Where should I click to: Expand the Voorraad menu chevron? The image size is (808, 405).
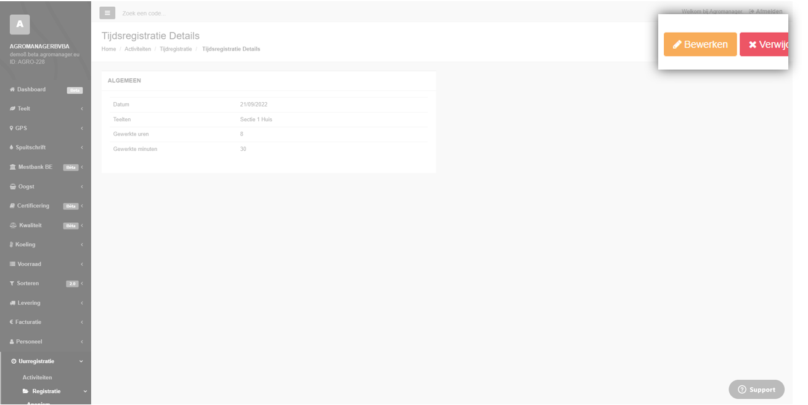tap(81, 264)
